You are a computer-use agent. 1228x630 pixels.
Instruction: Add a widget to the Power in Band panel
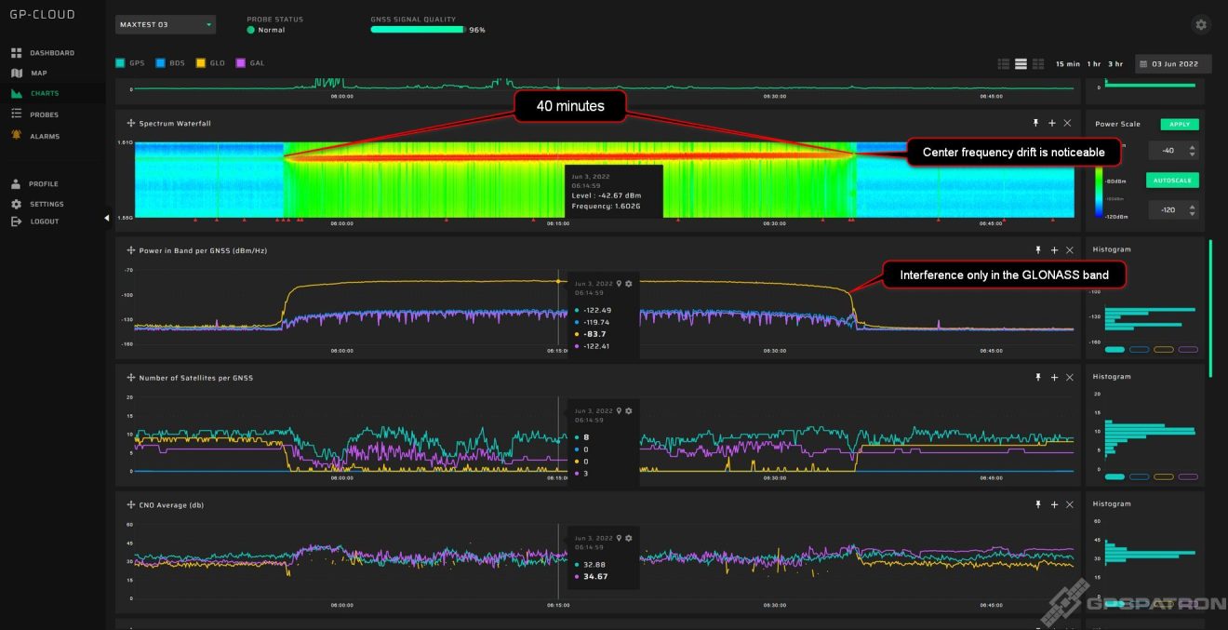(1054, 249)
